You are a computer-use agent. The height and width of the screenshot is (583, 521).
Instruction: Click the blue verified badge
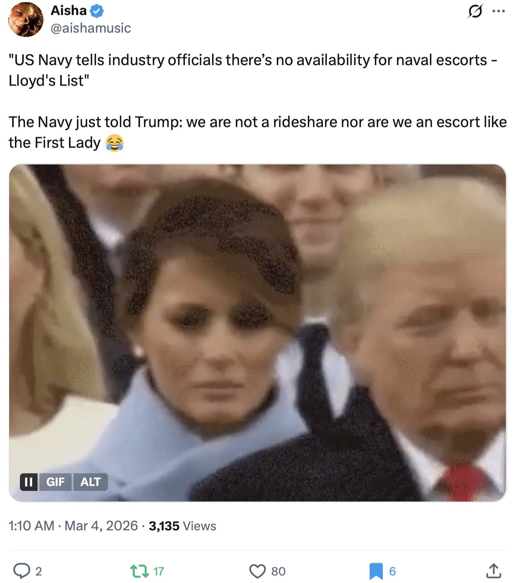(97, 11)
